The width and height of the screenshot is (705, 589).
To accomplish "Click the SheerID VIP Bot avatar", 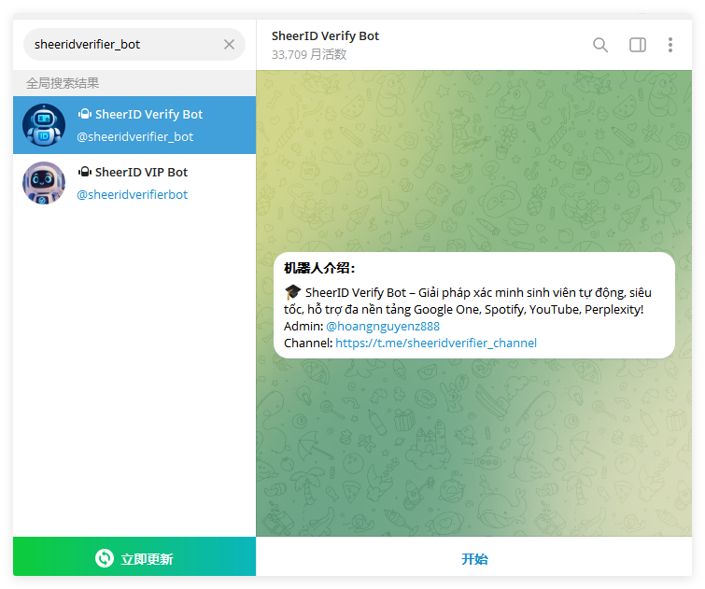I will coord(44,183).
